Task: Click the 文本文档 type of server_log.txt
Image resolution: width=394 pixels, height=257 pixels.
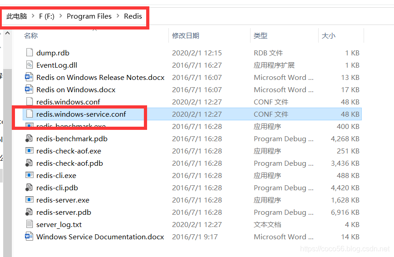Action: [267, 225]
